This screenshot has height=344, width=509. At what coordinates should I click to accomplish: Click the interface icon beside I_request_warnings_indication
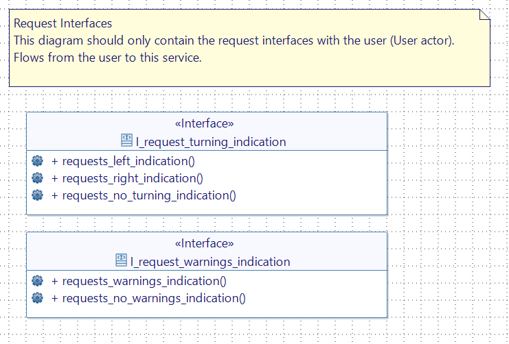click(x=121, y=260)
